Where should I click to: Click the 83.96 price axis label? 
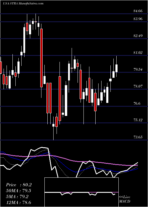click(138, 19)
